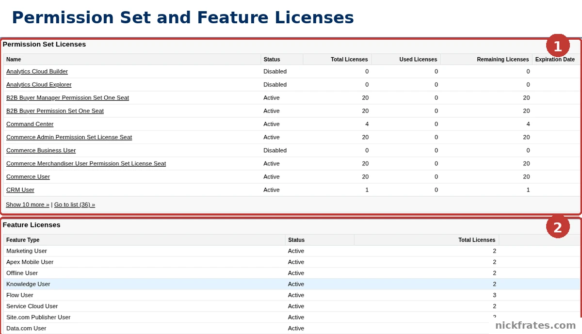
Task: Open B2B Buyer Permission Set One Seat link
Action: coord(55,111)
